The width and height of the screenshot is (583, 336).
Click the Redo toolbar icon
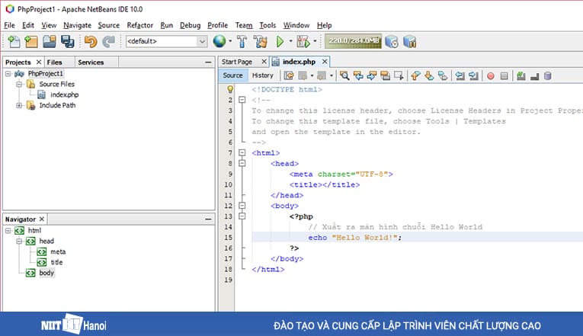click(x=108, y=41)
